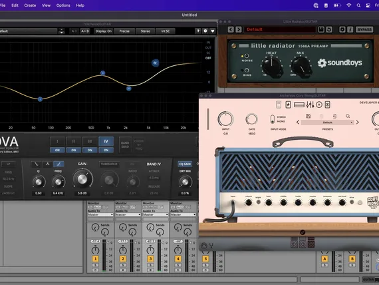The height and width of the screenshot is (285, 379).
Task: Click Int SC sidechain button in Nova
Action: [166, 31]
